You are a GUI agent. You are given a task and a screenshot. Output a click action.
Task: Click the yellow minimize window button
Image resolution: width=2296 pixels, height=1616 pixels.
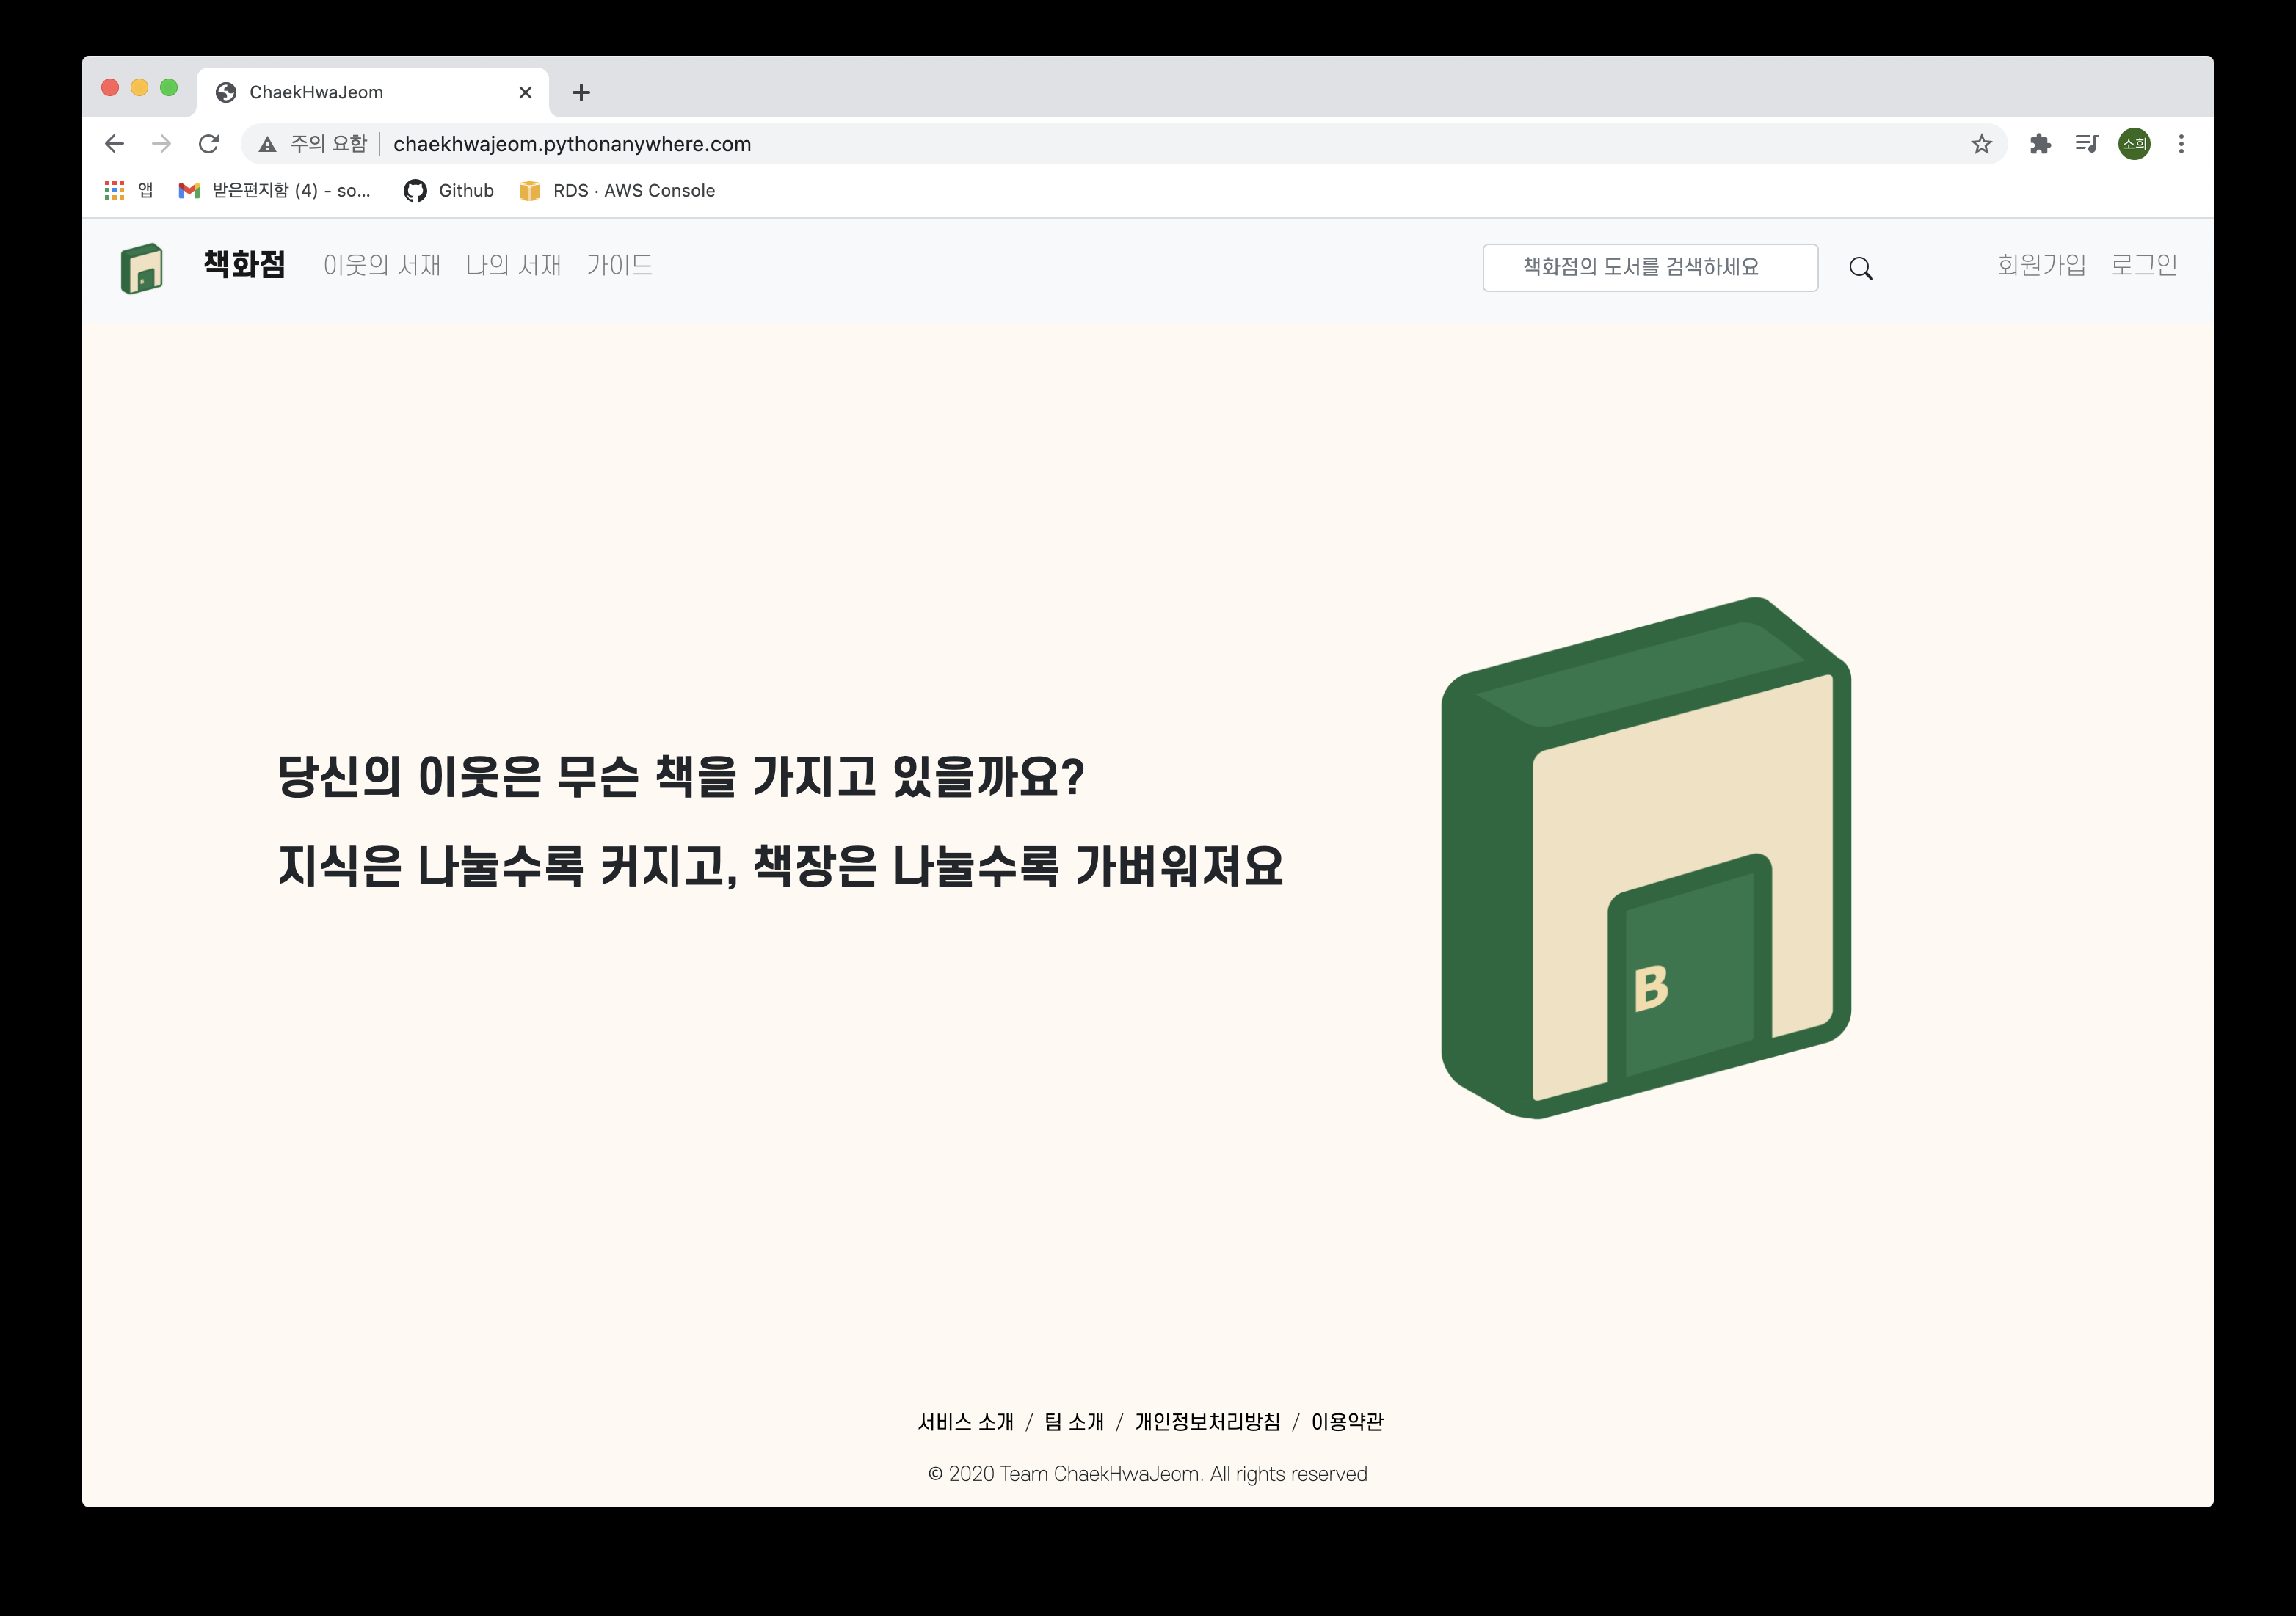pos(140,88)
